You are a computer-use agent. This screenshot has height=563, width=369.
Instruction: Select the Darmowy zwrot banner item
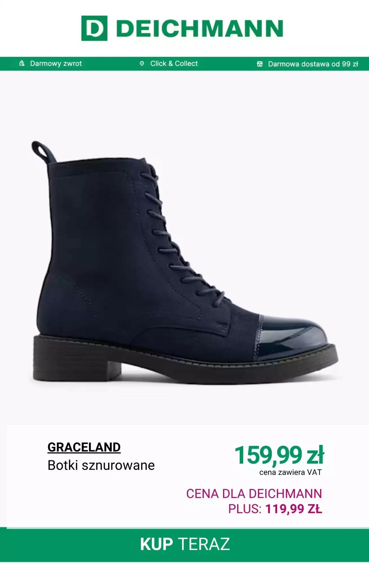[x=50, y=64]
